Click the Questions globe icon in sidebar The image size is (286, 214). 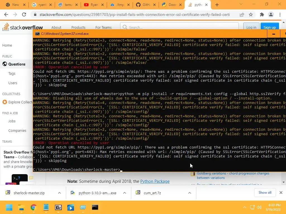5,64
